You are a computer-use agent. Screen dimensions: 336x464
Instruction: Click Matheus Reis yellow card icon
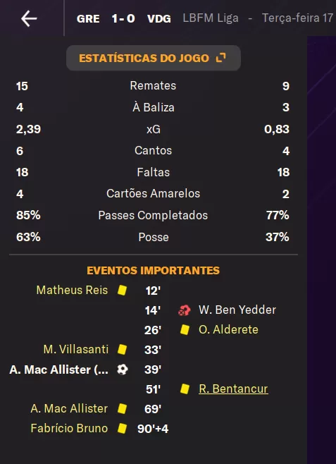point(122,290)
